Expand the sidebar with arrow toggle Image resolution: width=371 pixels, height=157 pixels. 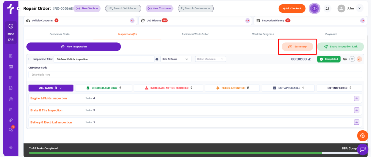coord(18,8)
